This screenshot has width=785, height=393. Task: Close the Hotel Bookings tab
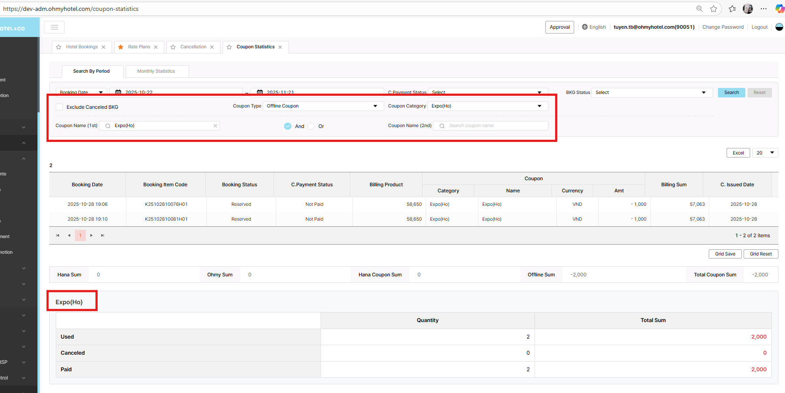click(103, 47)
